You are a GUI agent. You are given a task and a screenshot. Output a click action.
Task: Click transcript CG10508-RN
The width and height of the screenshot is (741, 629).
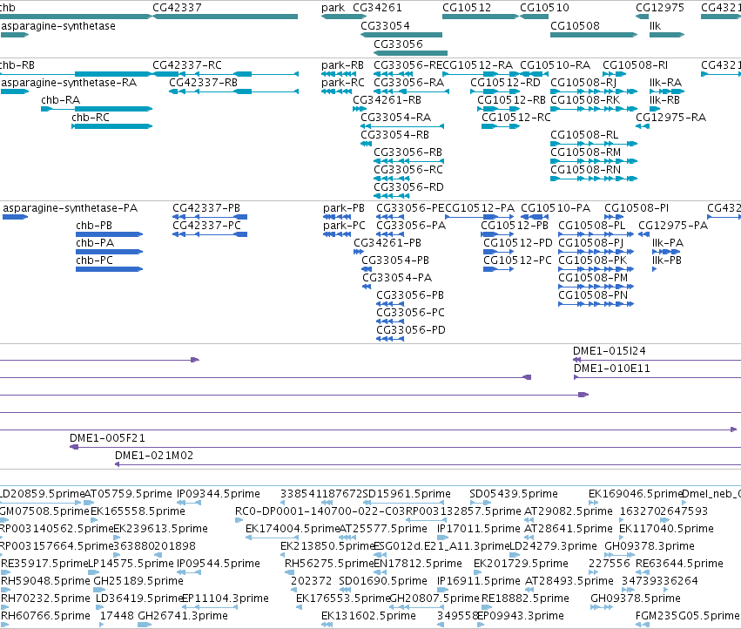(x=585, y=170)
